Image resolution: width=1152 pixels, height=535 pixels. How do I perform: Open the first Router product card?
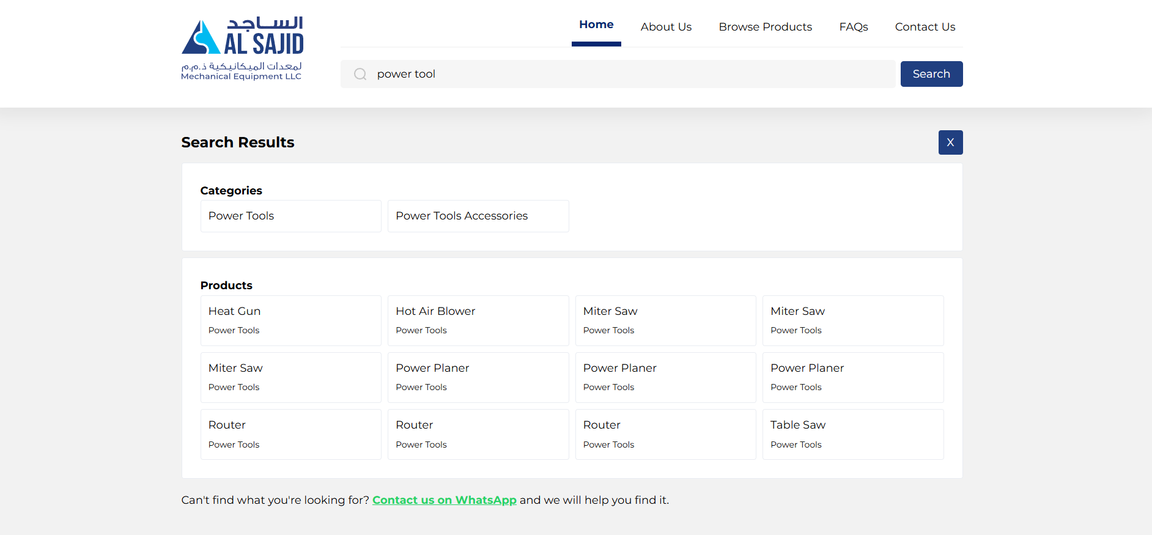pos(290,434)
